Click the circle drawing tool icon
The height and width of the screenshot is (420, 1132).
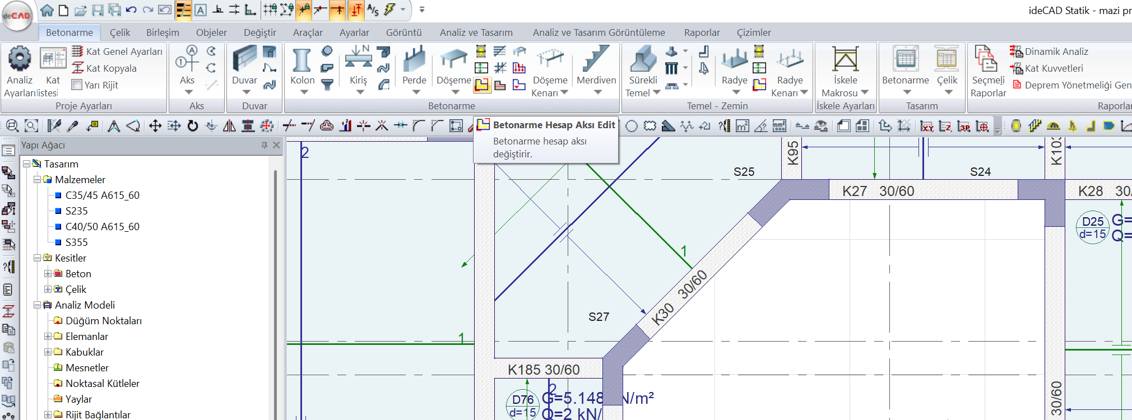click(x=631, y=126)
